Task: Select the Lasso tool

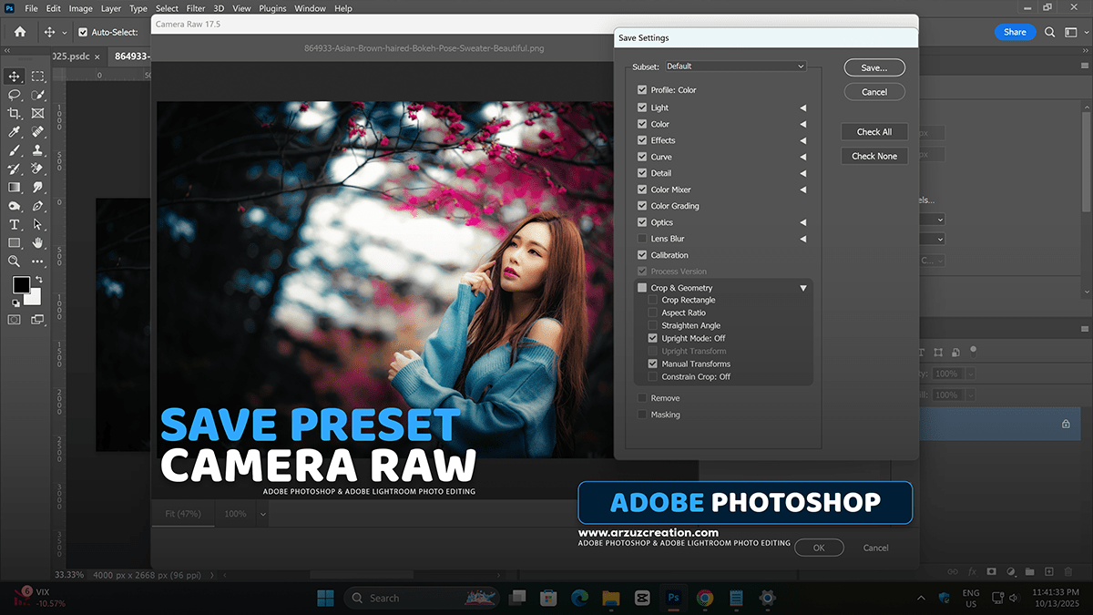Action: click(14, 95)
